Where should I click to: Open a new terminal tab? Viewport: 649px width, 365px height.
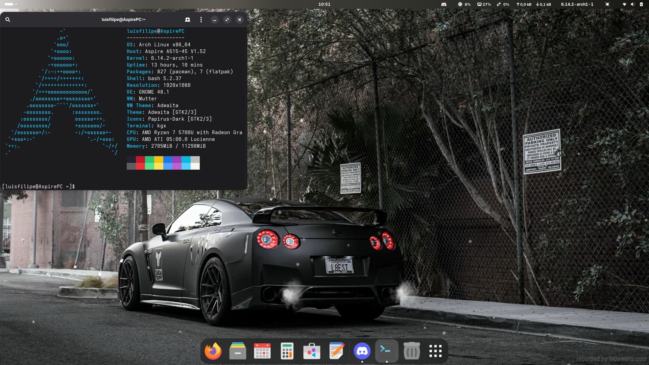(188, 20)
